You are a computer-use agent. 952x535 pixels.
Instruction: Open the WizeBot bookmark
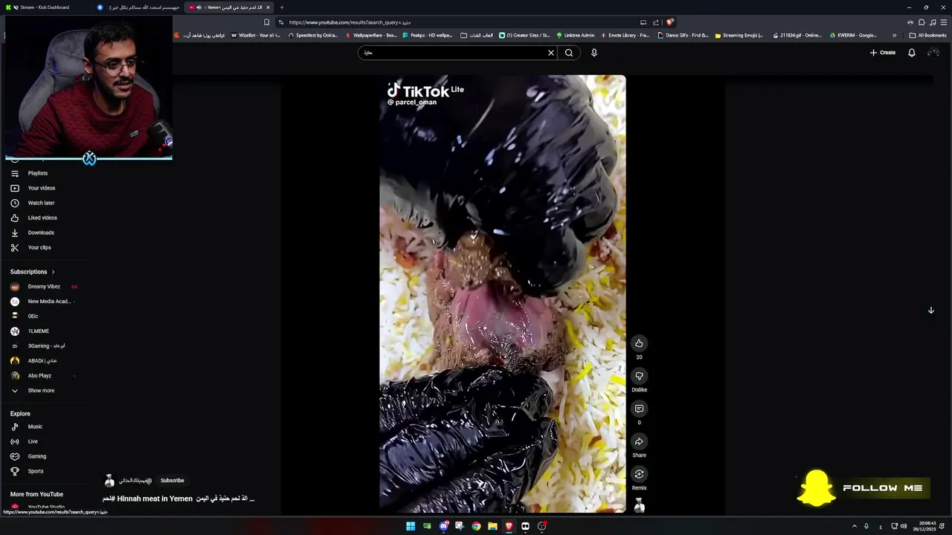[255, 35]
